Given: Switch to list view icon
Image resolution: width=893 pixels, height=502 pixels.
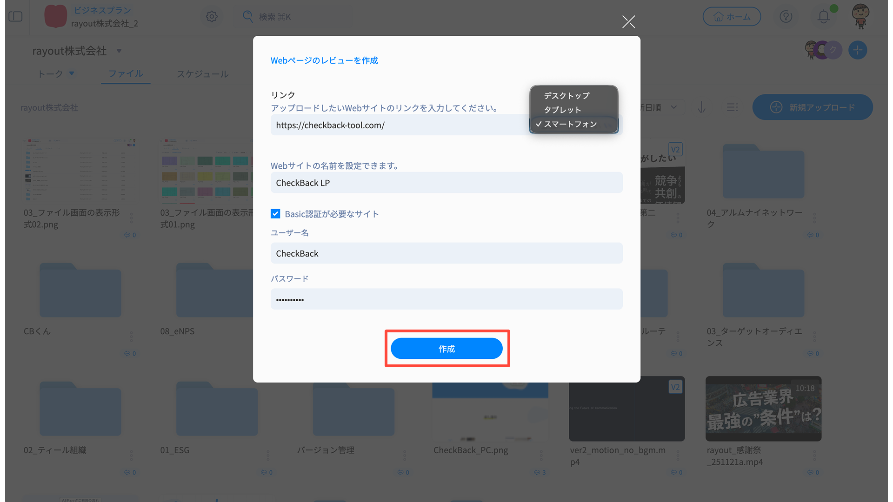Looking at the screenshot, I should [732, 108].
